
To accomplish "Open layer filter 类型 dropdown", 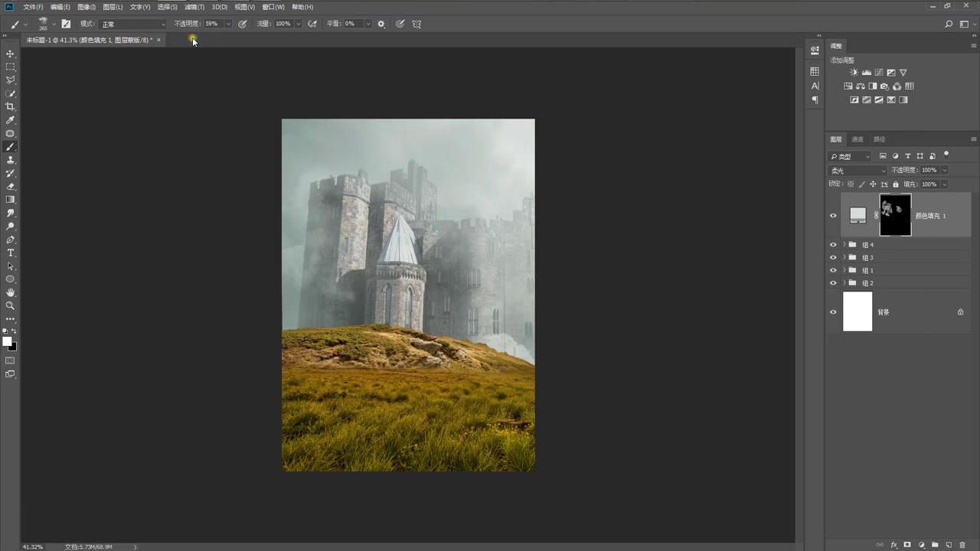I will [850, 156].
